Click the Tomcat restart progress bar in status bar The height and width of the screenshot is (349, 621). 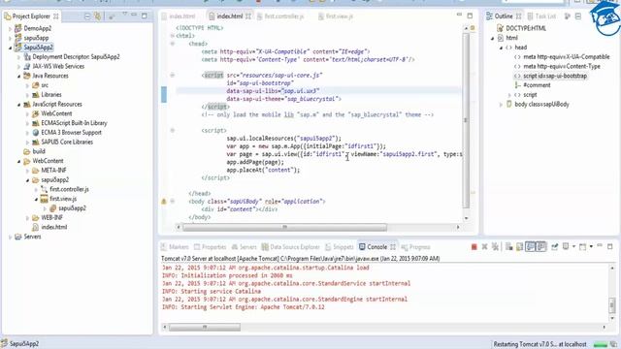[x=601, y=345]
